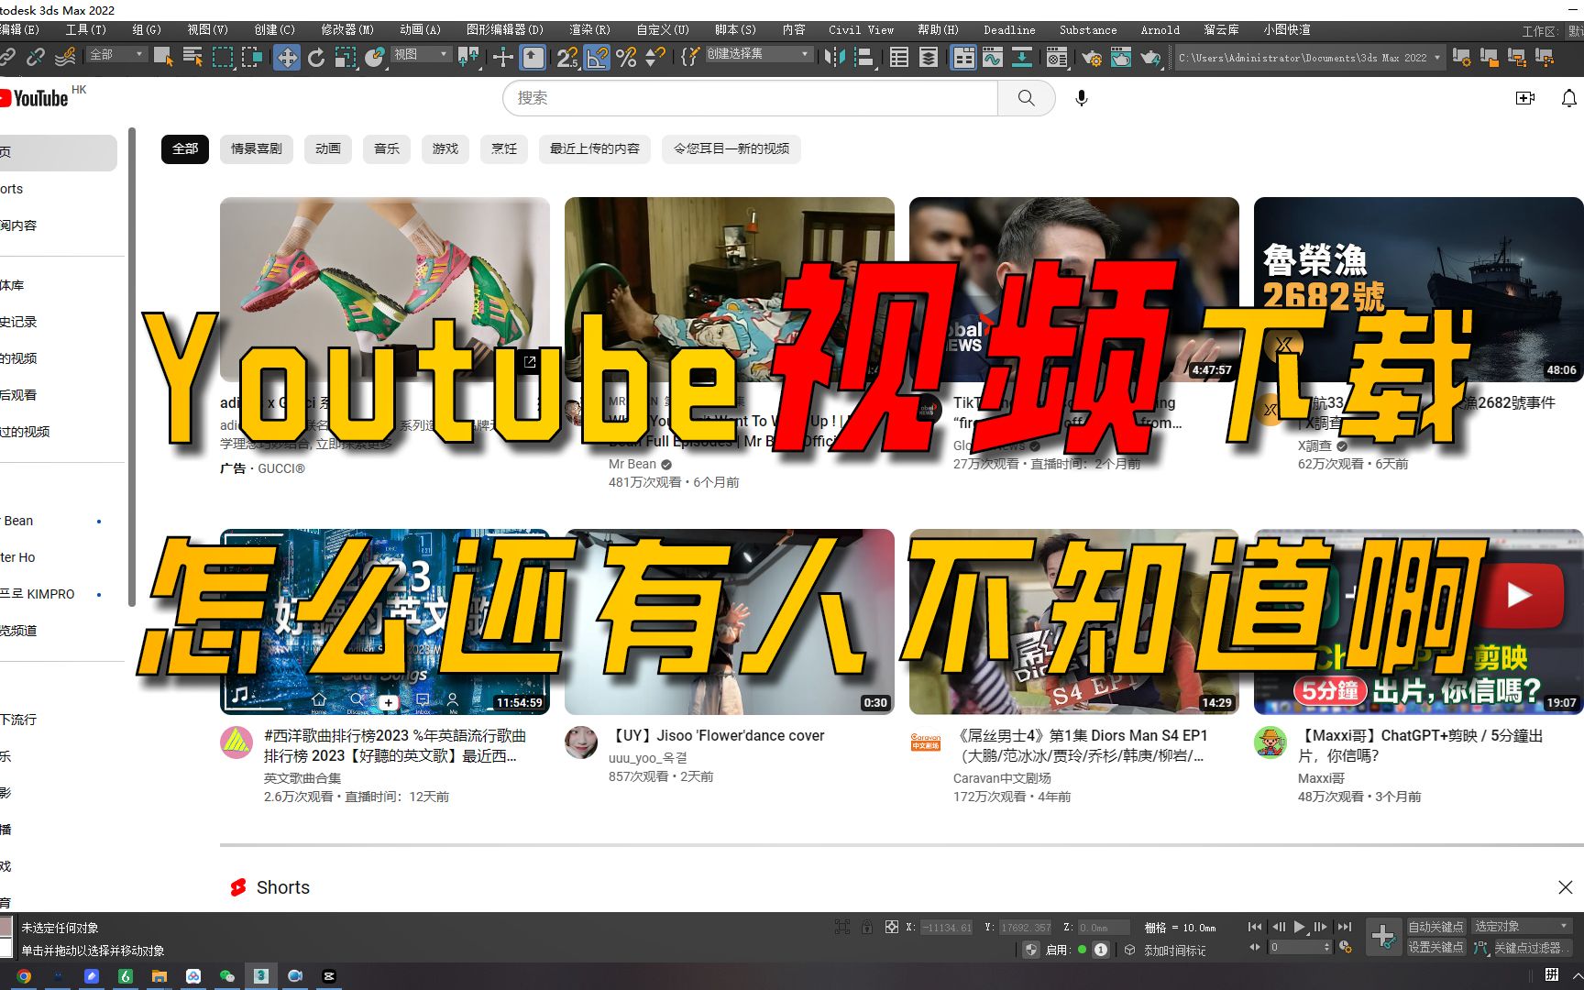
Task: Click the voice search microphone icon
Action: (x=1082, y=98)
